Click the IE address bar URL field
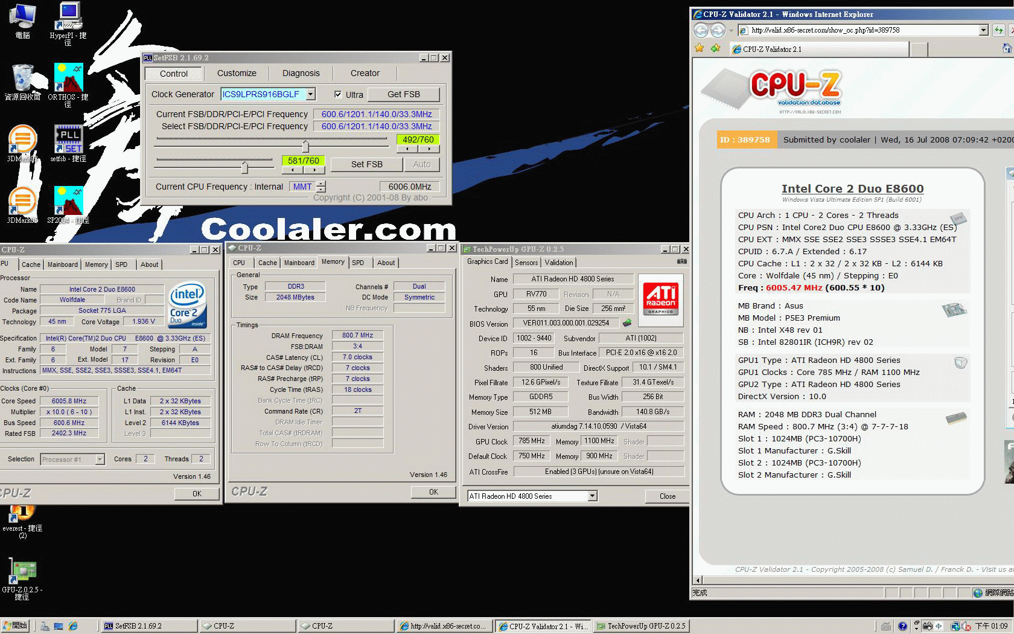 click(863, 30)
